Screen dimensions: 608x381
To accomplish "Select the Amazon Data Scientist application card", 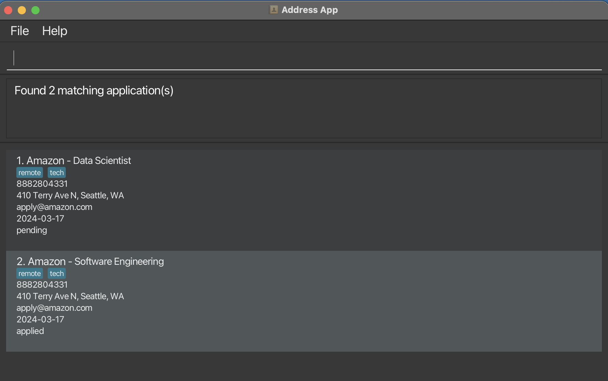I will click(x=303, y=200).
